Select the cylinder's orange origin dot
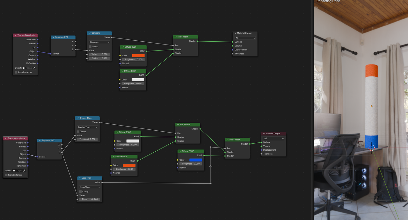Screen dimensions: 408x220 pos(372,106)
